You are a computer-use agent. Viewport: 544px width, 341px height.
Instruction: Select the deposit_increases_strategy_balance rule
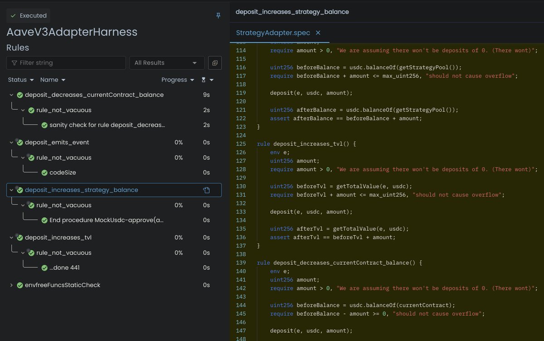point(82,190)
